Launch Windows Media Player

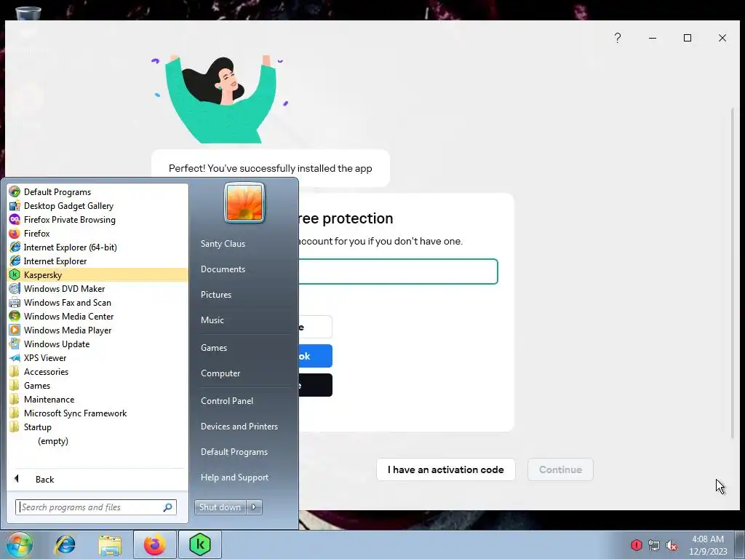(68, 330)
